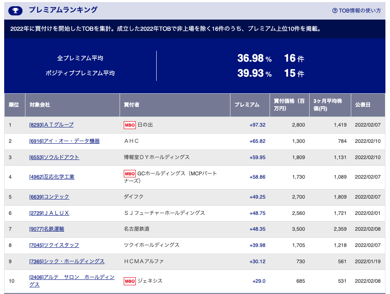
Task: Click the buyer 博報堂ＤＹホールディングス
Action: 157,157
